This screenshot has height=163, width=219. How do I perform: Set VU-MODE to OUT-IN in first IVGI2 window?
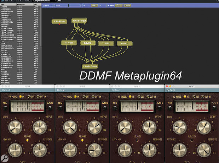point(38,97)
